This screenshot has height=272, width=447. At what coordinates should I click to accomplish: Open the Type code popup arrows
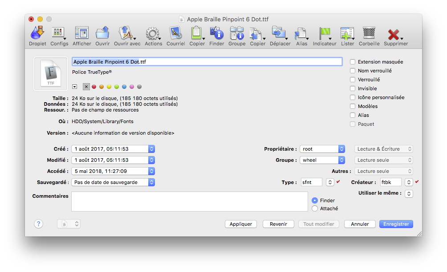330,182
